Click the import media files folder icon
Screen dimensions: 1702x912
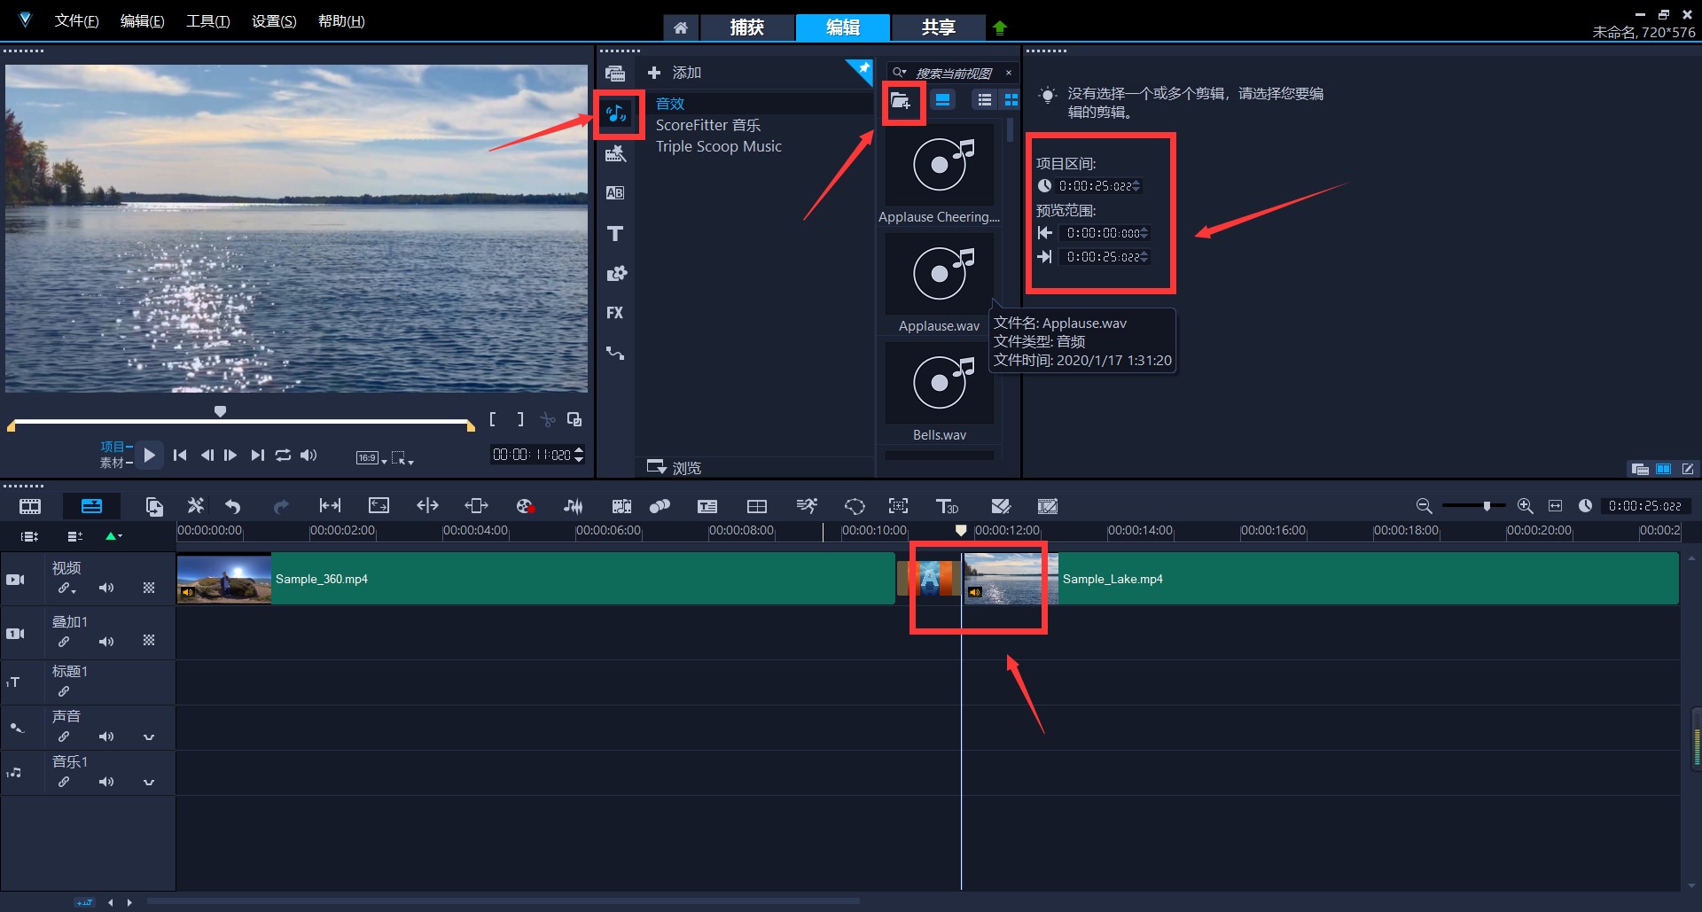coord(901,101)
